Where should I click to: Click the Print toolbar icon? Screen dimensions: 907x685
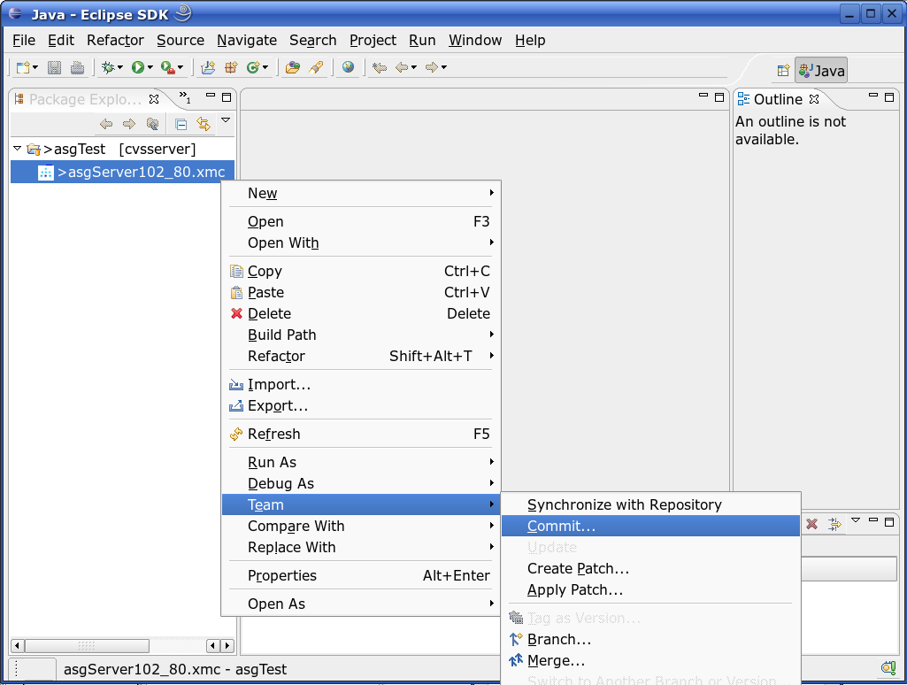(77, 67)
